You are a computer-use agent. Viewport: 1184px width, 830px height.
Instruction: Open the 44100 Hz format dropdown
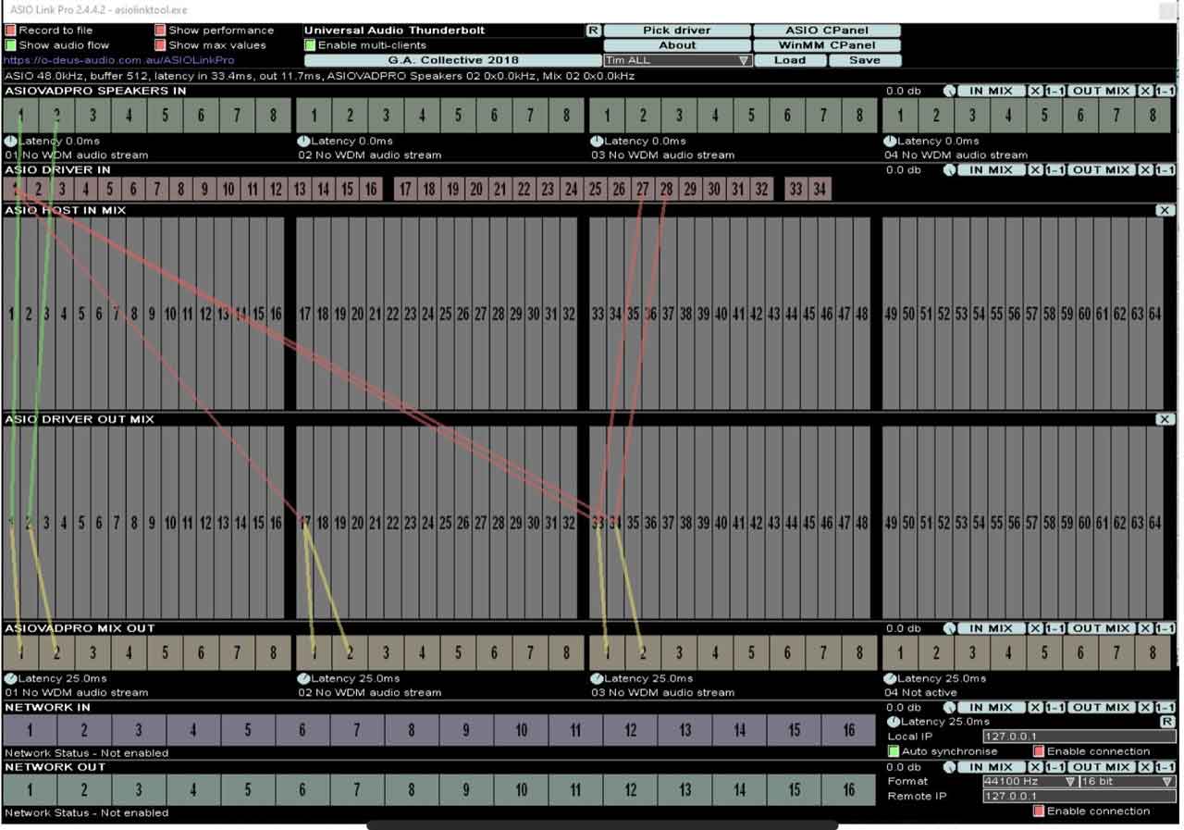coord(1030,782)
